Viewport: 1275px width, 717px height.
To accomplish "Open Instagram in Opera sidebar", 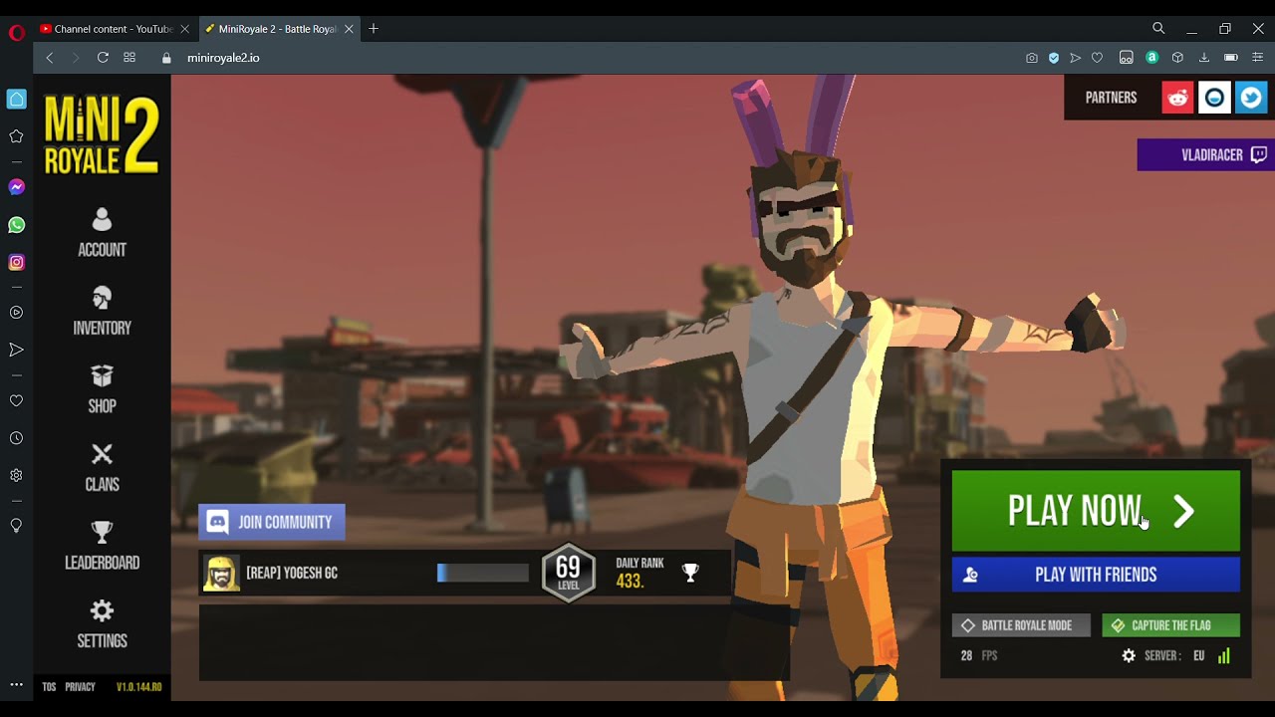I will [16, 263].
